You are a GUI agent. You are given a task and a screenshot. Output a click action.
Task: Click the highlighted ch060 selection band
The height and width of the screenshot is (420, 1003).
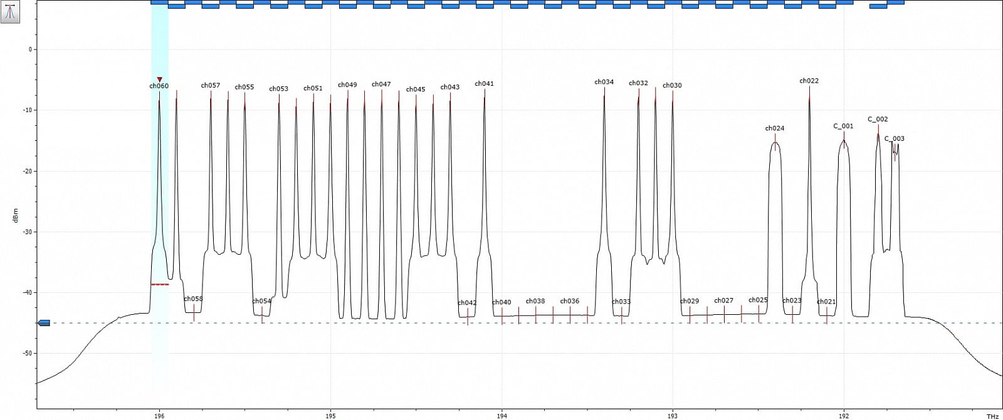pyautogui.click(x=159, y=188)
